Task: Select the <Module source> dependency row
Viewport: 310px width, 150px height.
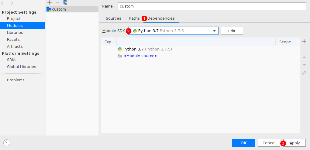Action: [201, 56]
